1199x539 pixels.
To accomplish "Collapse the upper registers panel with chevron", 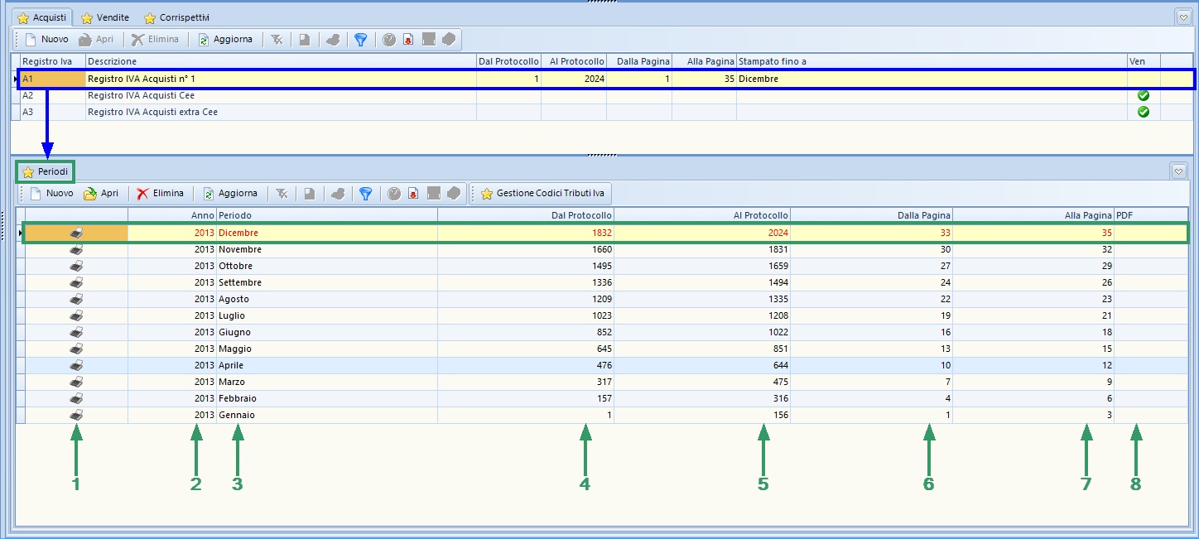I will coord(1182,17).
